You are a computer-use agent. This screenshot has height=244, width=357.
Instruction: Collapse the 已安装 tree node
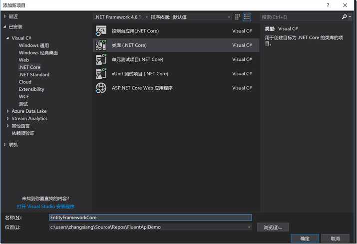tap(5, 26)
